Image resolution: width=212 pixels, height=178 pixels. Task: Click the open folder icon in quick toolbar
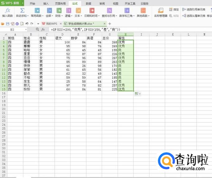coord(2,24)
